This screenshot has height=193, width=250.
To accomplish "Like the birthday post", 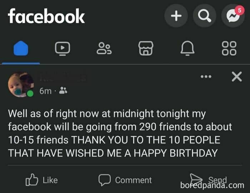I will 42,180.
